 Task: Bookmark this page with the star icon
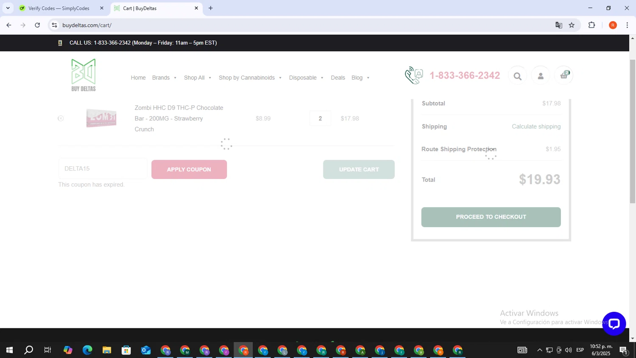(x=572, y=25)
